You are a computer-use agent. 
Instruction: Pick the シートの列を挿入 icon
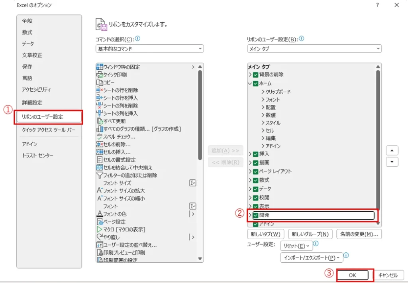pos(100,113)
